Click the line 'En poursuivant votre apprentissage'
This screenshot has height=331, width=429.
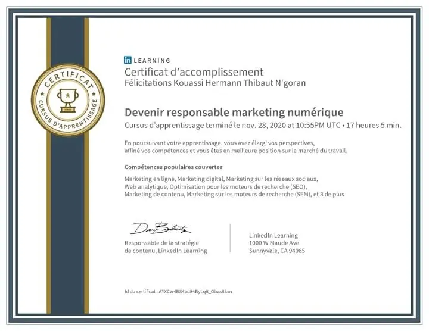point(219,143)
